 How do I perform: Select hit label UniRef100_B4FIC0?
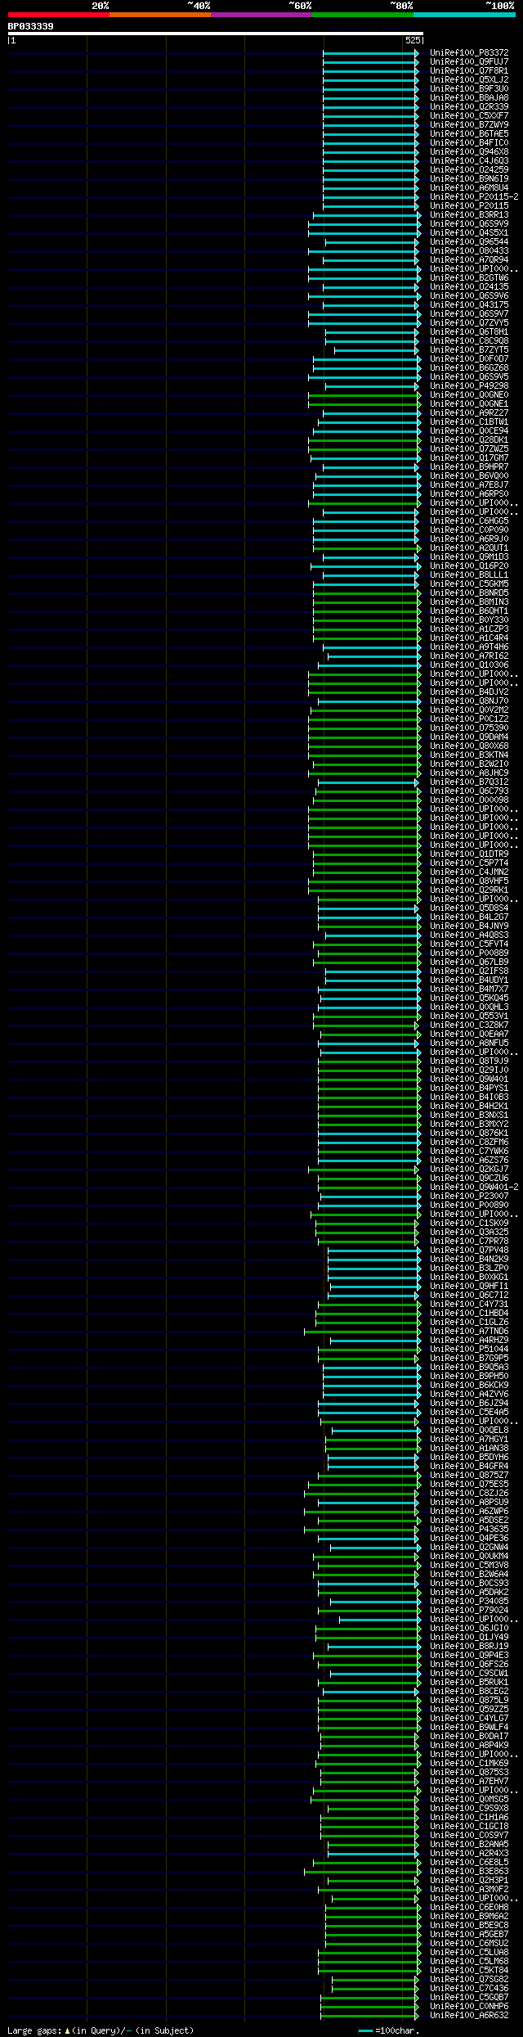pyautogui.click(x=469, y=142)
